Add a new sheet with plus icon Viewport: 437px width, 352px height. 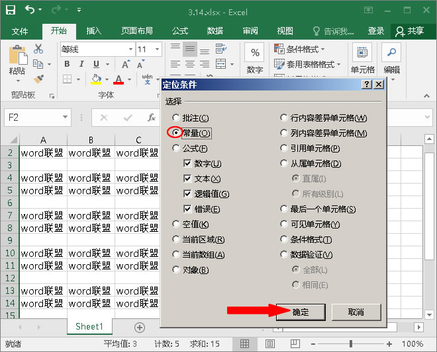[139, 328]
